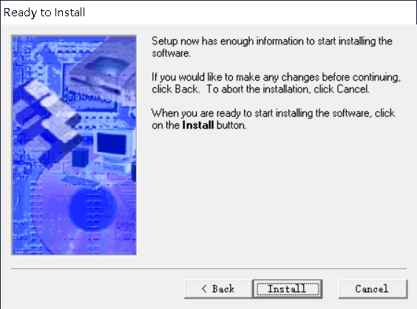Click the bold 'Install' word in the instructions
This screenshot has width=417, height=309.
198,125
